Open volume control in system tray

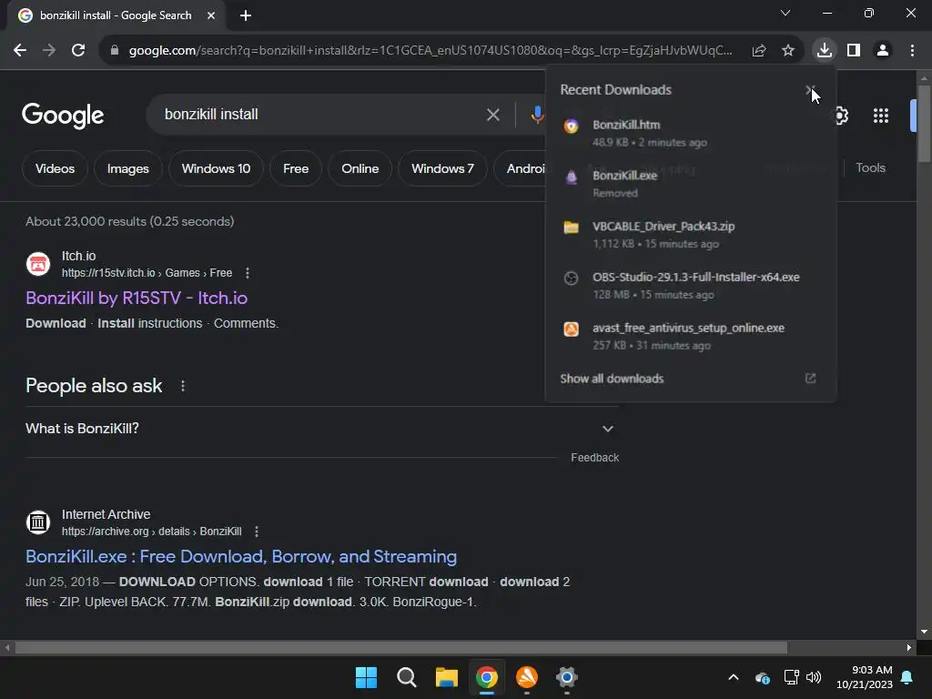[813, 677]
